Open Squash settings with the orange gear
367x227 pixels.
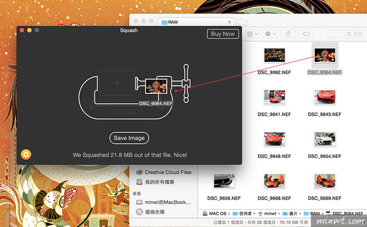pos(26,155)
